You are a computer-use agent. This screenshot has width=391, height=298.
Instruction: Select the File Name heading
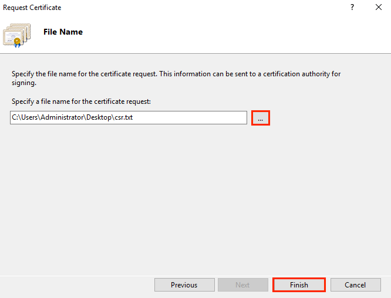(x=63, y=32)
